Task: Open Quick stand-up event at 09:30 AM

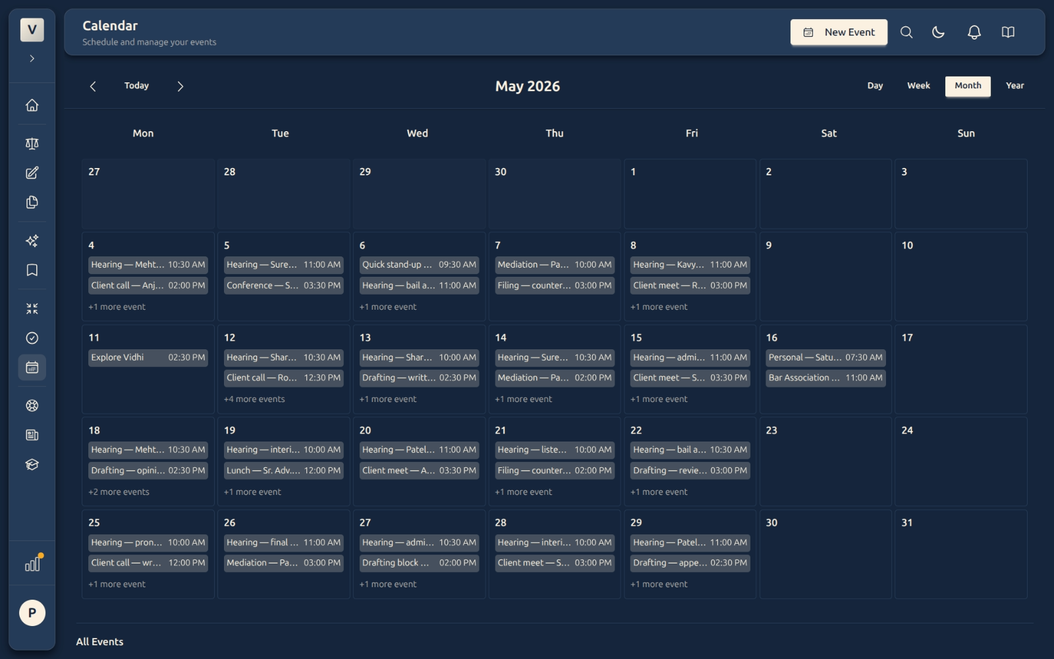Action: pos(419,265)
